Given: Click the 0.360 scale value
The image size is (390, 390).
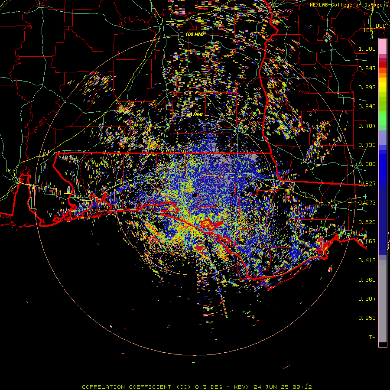Looking at the screenshot, I should (367, 280).
